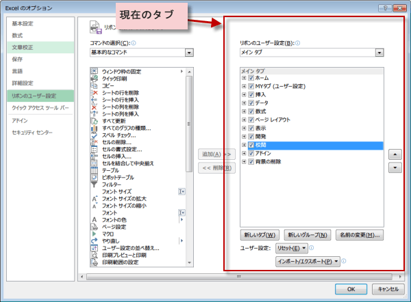Screen dimensions: 411x302
Task: Open the リセット dropdown button
Action: [292, 248]
